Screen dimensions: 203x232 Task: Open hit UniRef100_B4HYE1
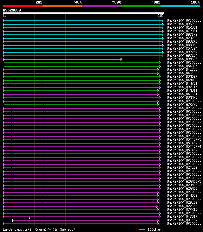coord(182,84)
